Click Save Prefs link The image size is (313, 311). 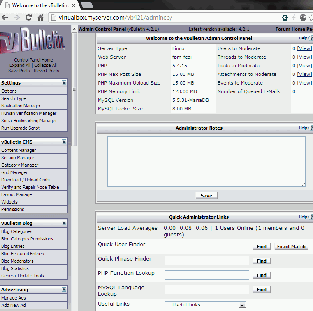(19, 71)
